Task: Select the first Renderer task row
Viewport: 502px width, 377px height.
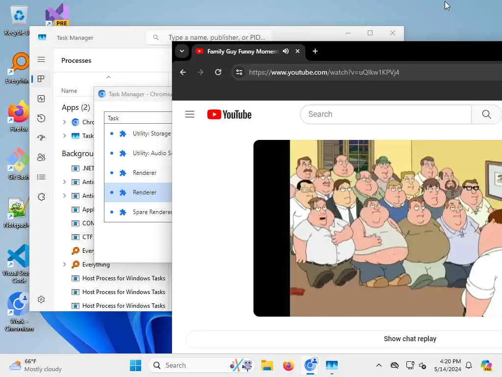Action: pyautogui.click(x=138, y=173)
